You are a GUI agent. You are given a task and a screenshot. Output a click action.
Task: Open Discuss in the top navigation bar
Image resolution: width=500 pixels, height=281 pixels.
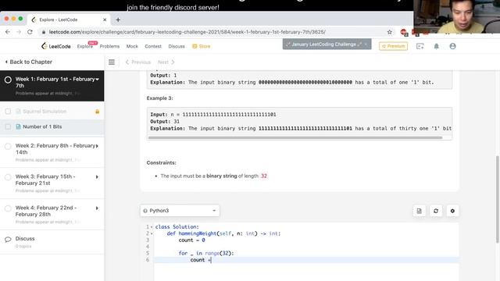click(x=177, y=46)
